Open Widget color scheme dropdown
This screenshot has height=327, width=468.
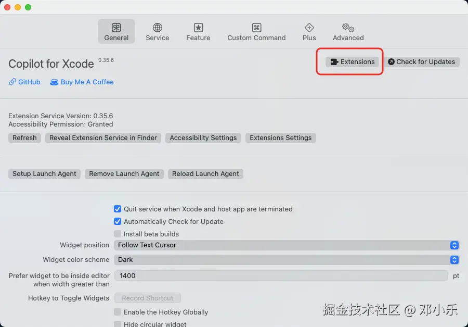coord(287,260)
